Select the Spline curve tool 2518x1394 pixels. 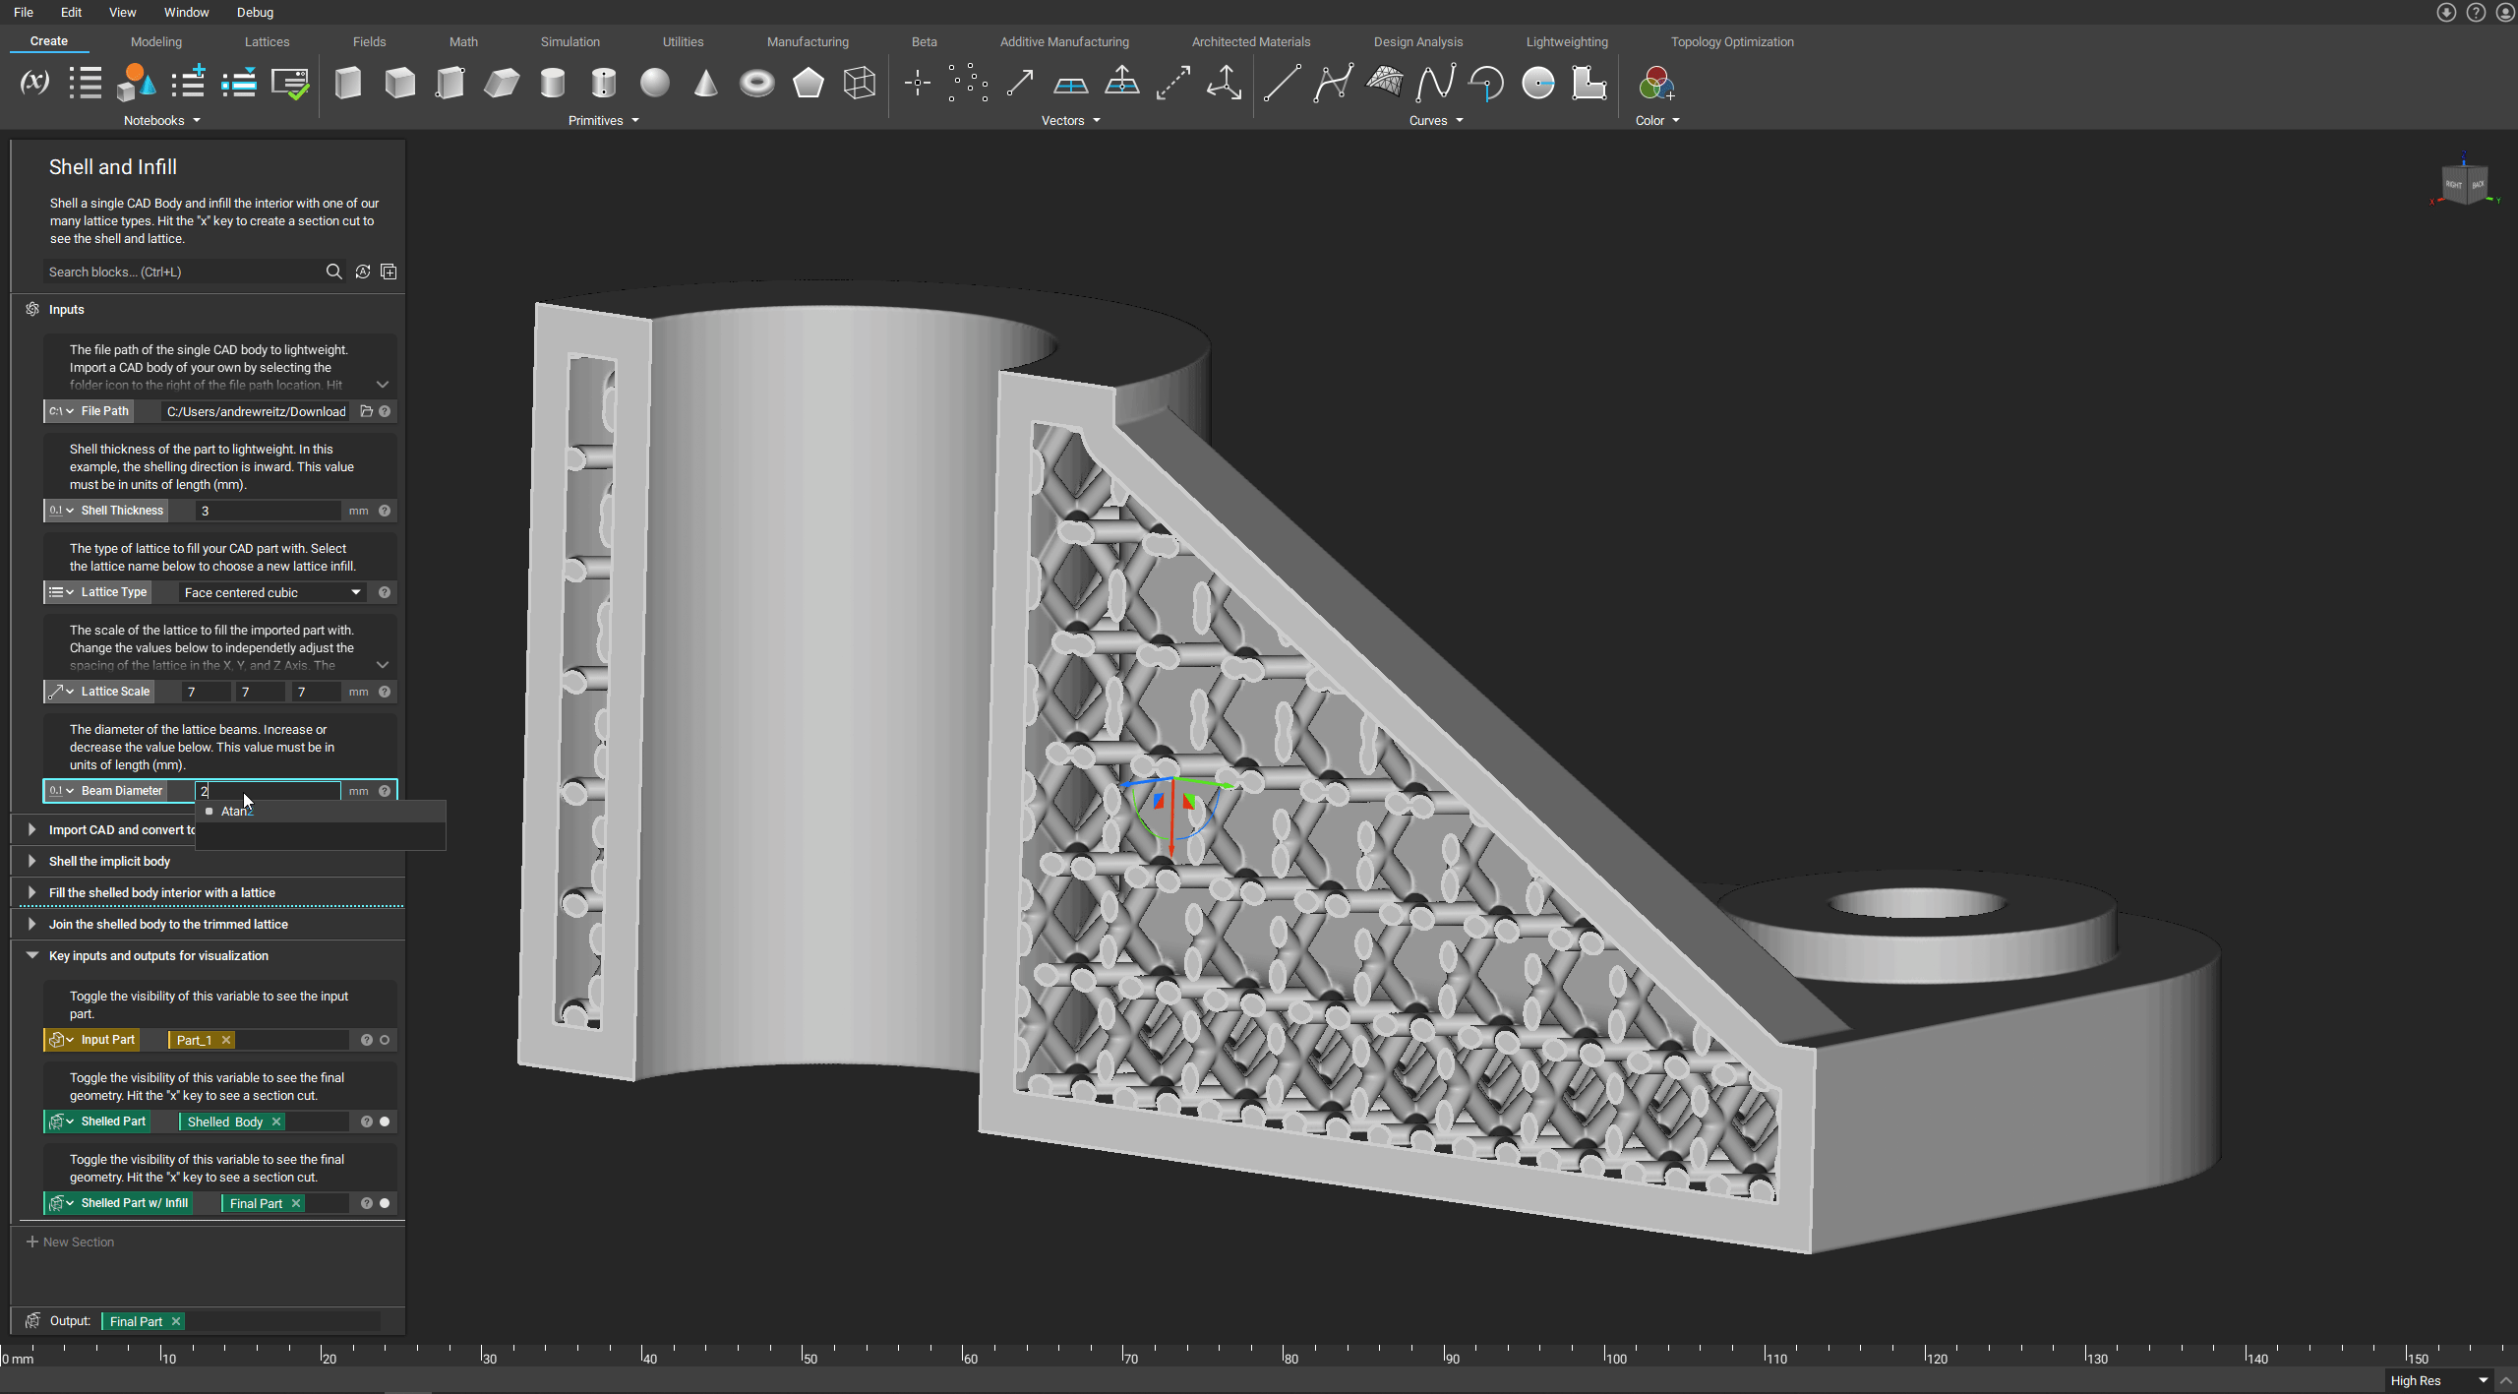[1434, 83]
